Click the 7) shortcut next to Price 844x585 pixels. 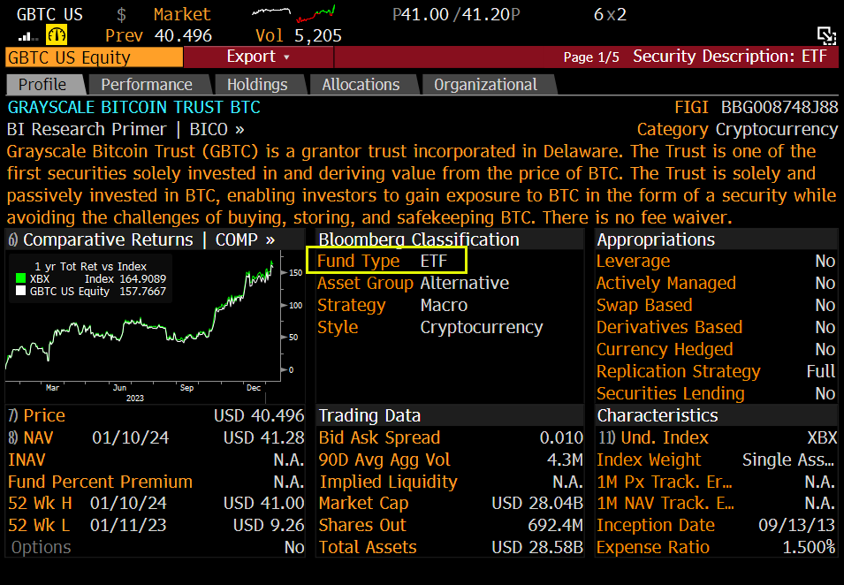[x=11, y=415]
